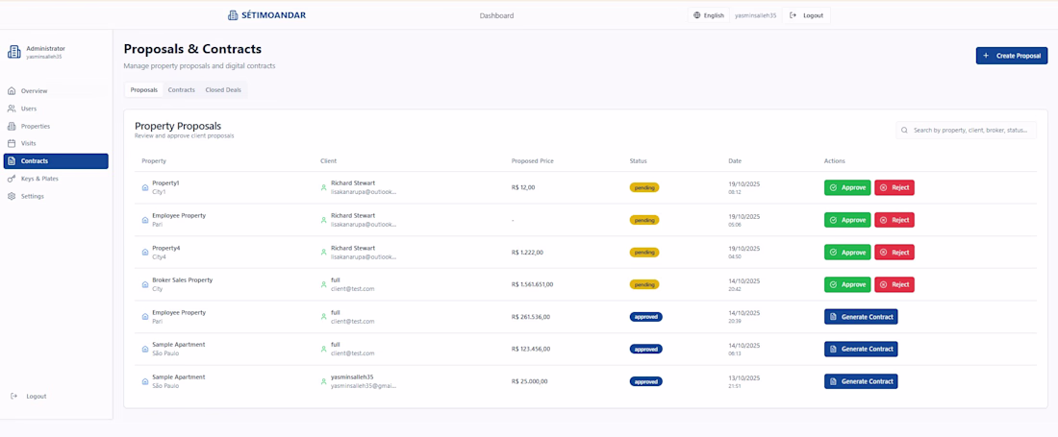Image resolution: width=1058 pixels, height=437 pixels.
Task: Click the Client column header
Action: pos(329,161)
